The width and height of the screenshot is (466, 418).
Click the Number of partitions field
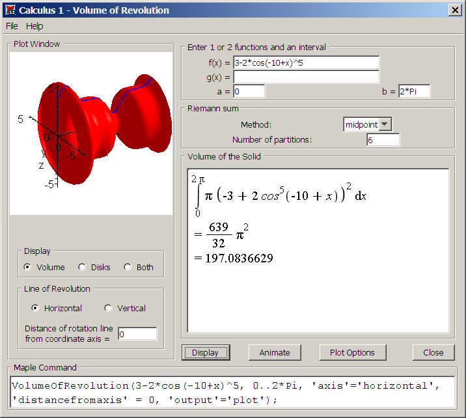(383, 140)
